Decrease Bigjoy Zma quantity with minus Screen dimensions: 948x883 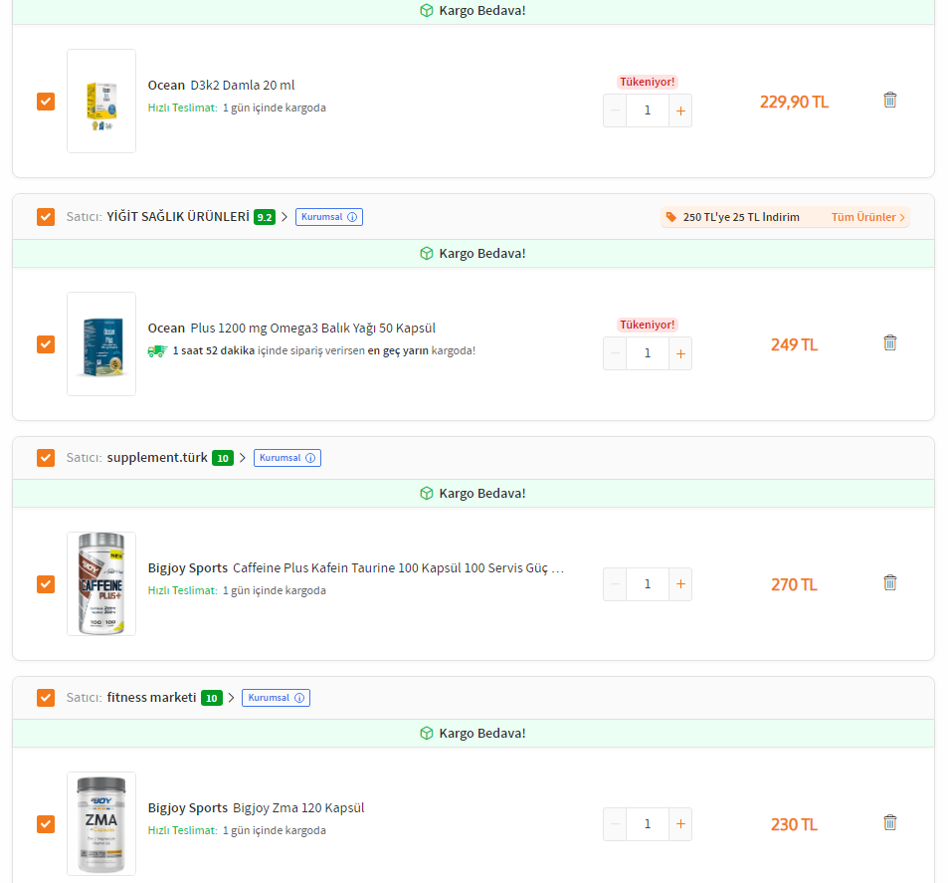click(x=615, y=824)
